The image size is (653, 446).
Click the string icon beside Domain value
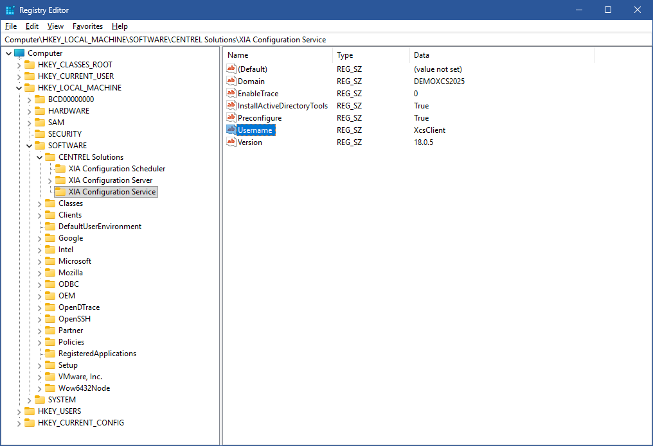click(x=231, y=81)
